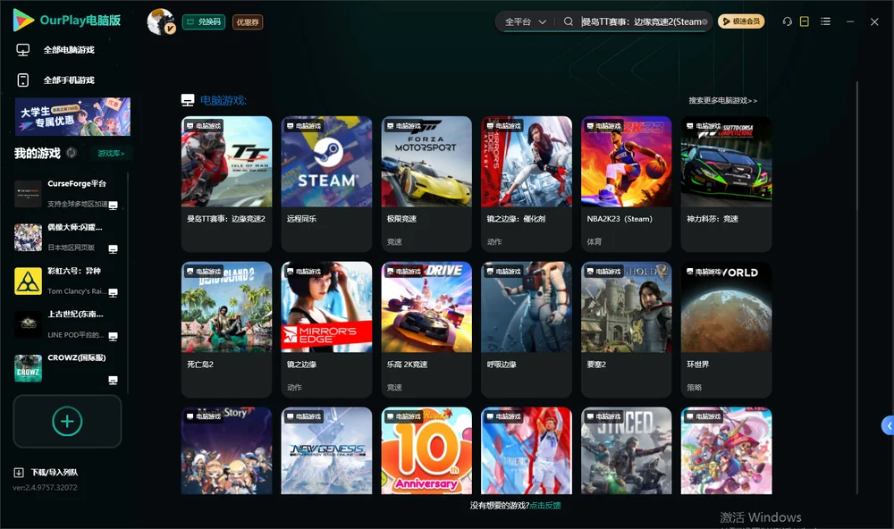Open the list menu icon in title bar
Viewport: 894px width, 529px height.
[x=825, y=21]
